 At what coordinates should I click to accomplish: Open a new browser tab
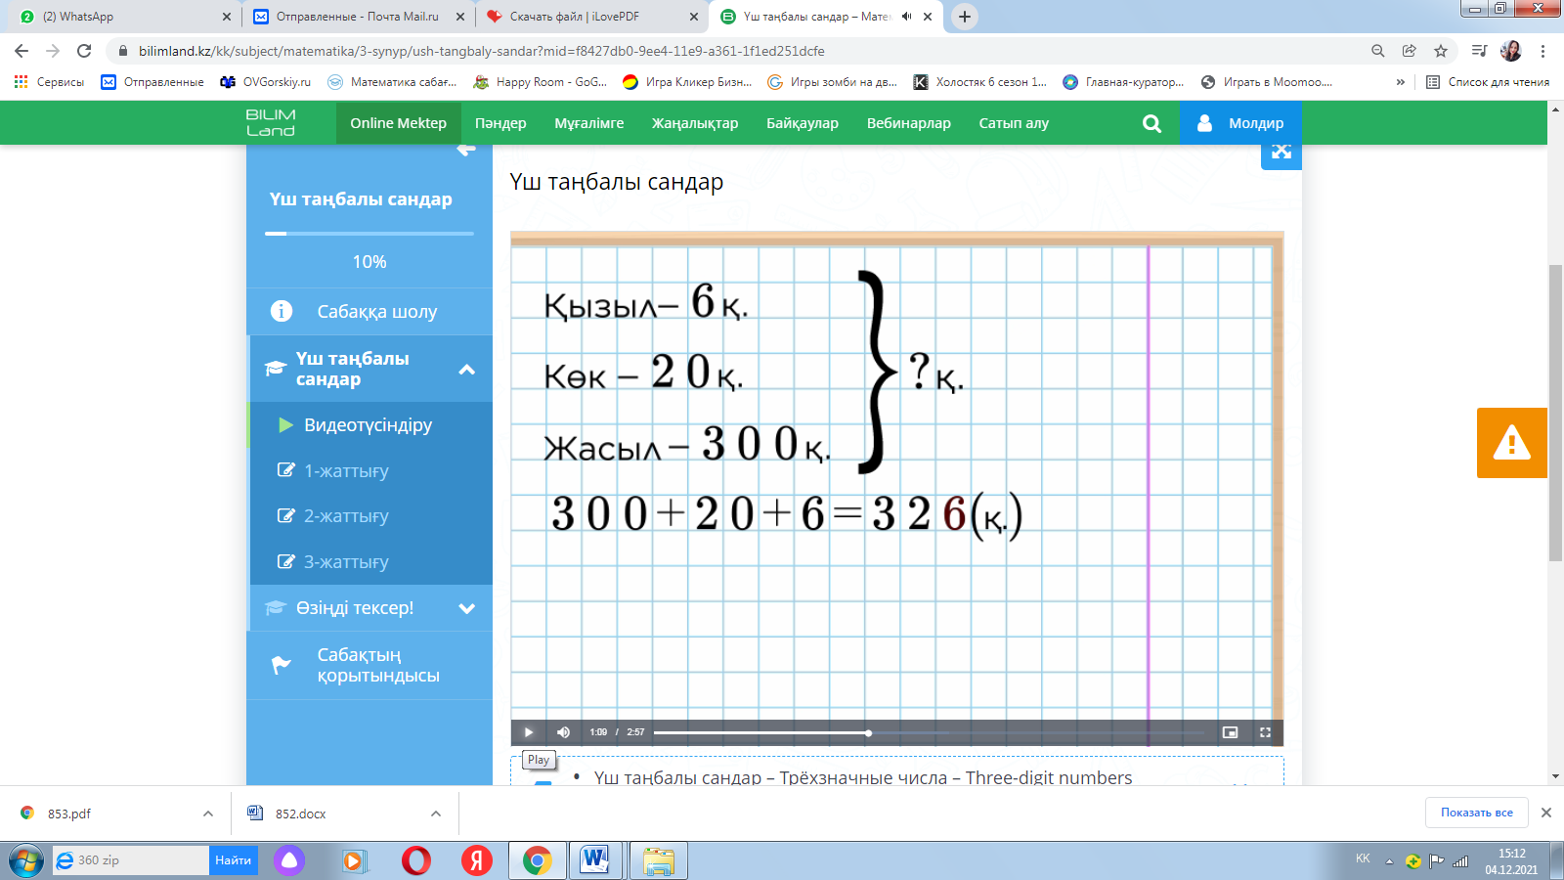point(965,17)
